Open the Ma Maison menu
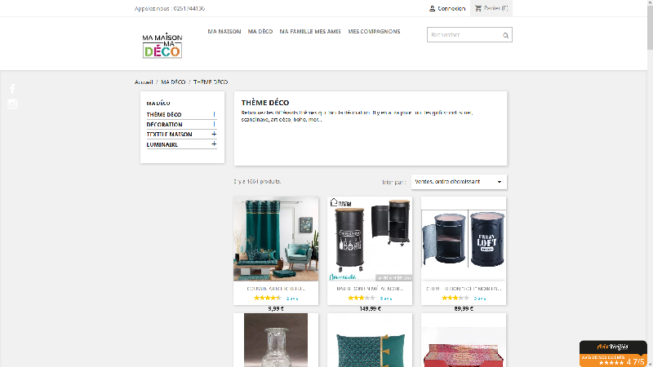This screenshot has width=653, height=367. coord(224,32)
